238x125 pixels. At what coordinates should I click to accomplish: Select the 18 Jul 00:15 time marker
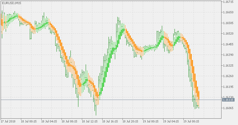click(29, 122)
